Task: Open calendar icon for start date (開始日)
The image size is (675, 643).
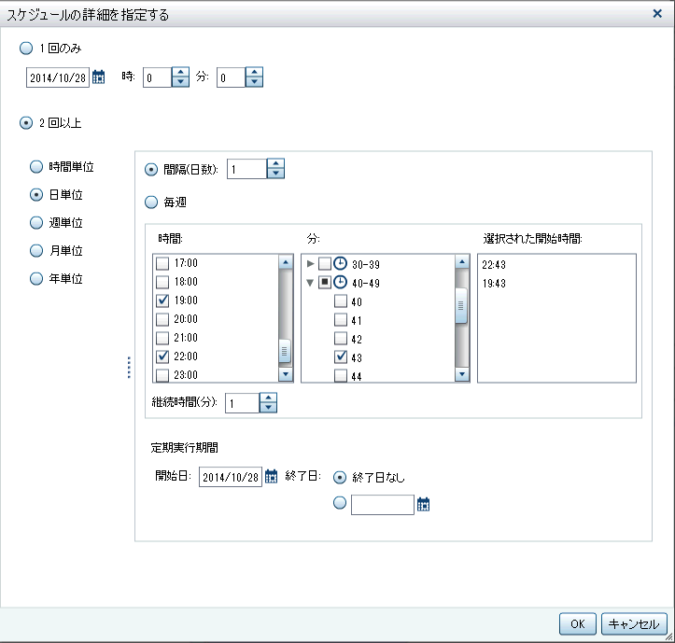Action: coord(272,476)
